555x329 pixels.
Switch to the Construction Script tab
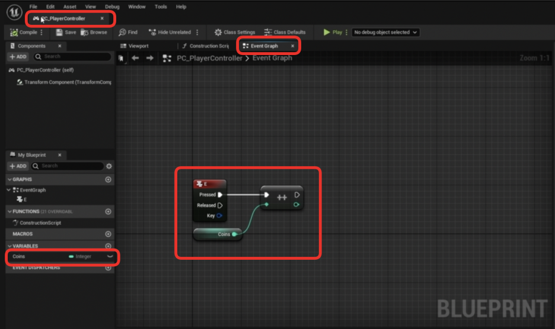tap(206, 46)
